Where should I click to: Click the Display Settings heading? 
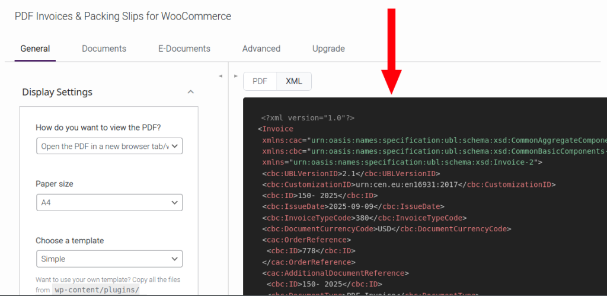click(57, 92)
